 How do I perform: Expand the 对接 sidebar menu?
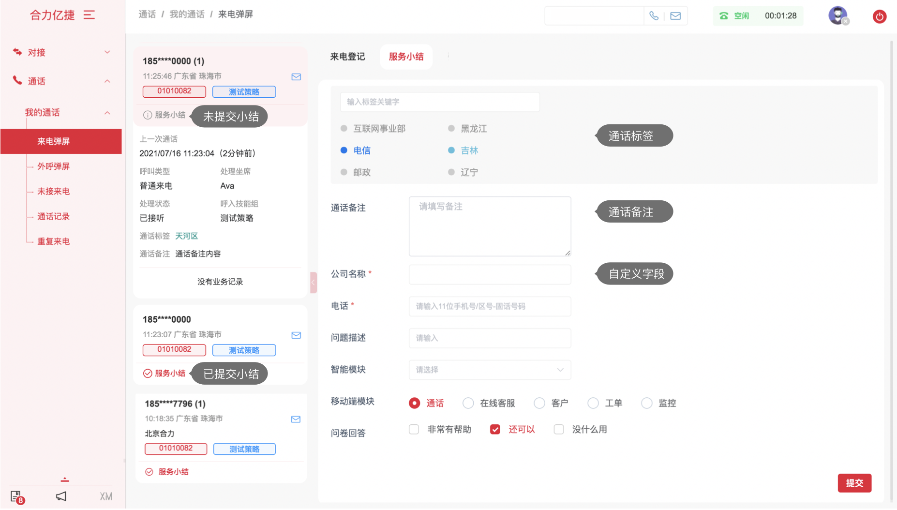point(61,52)
